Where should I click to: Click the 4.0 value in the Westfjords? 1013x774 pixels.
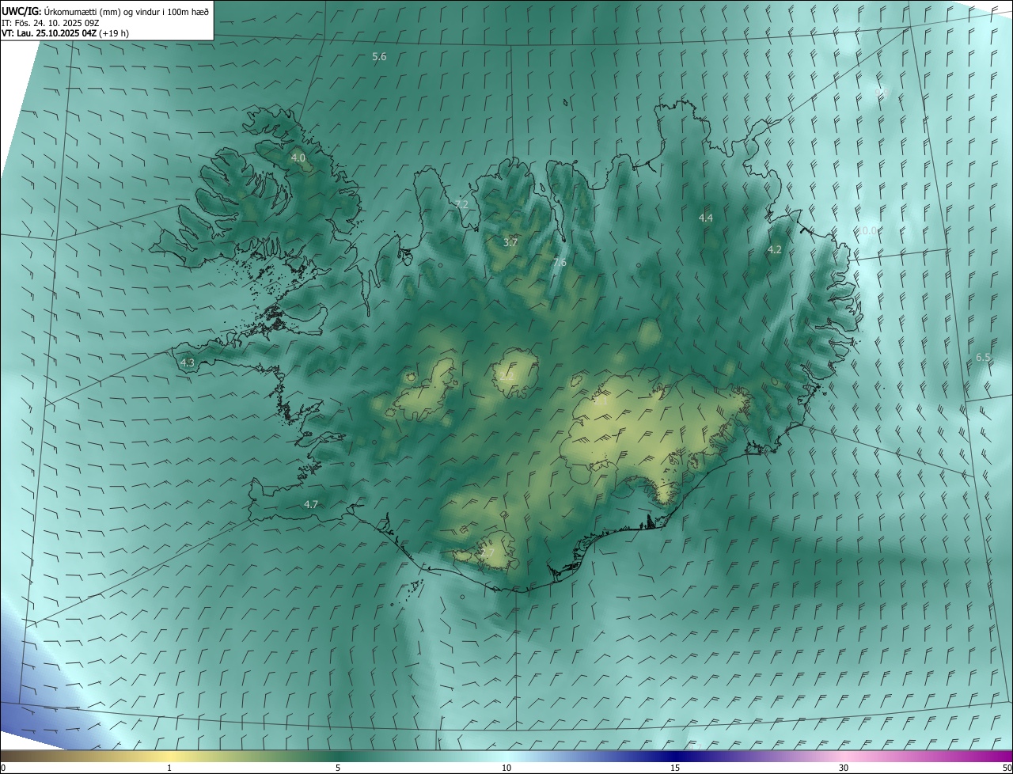point(298,158)
